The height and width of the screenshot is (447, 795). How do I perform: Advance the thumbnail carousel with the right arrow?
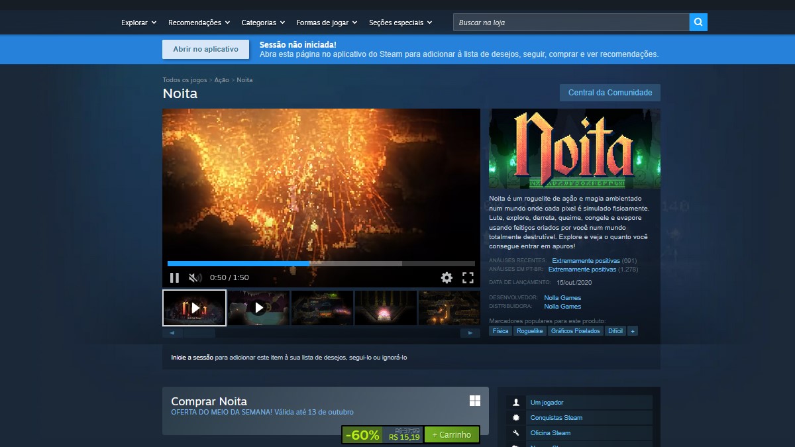(470, 332)
